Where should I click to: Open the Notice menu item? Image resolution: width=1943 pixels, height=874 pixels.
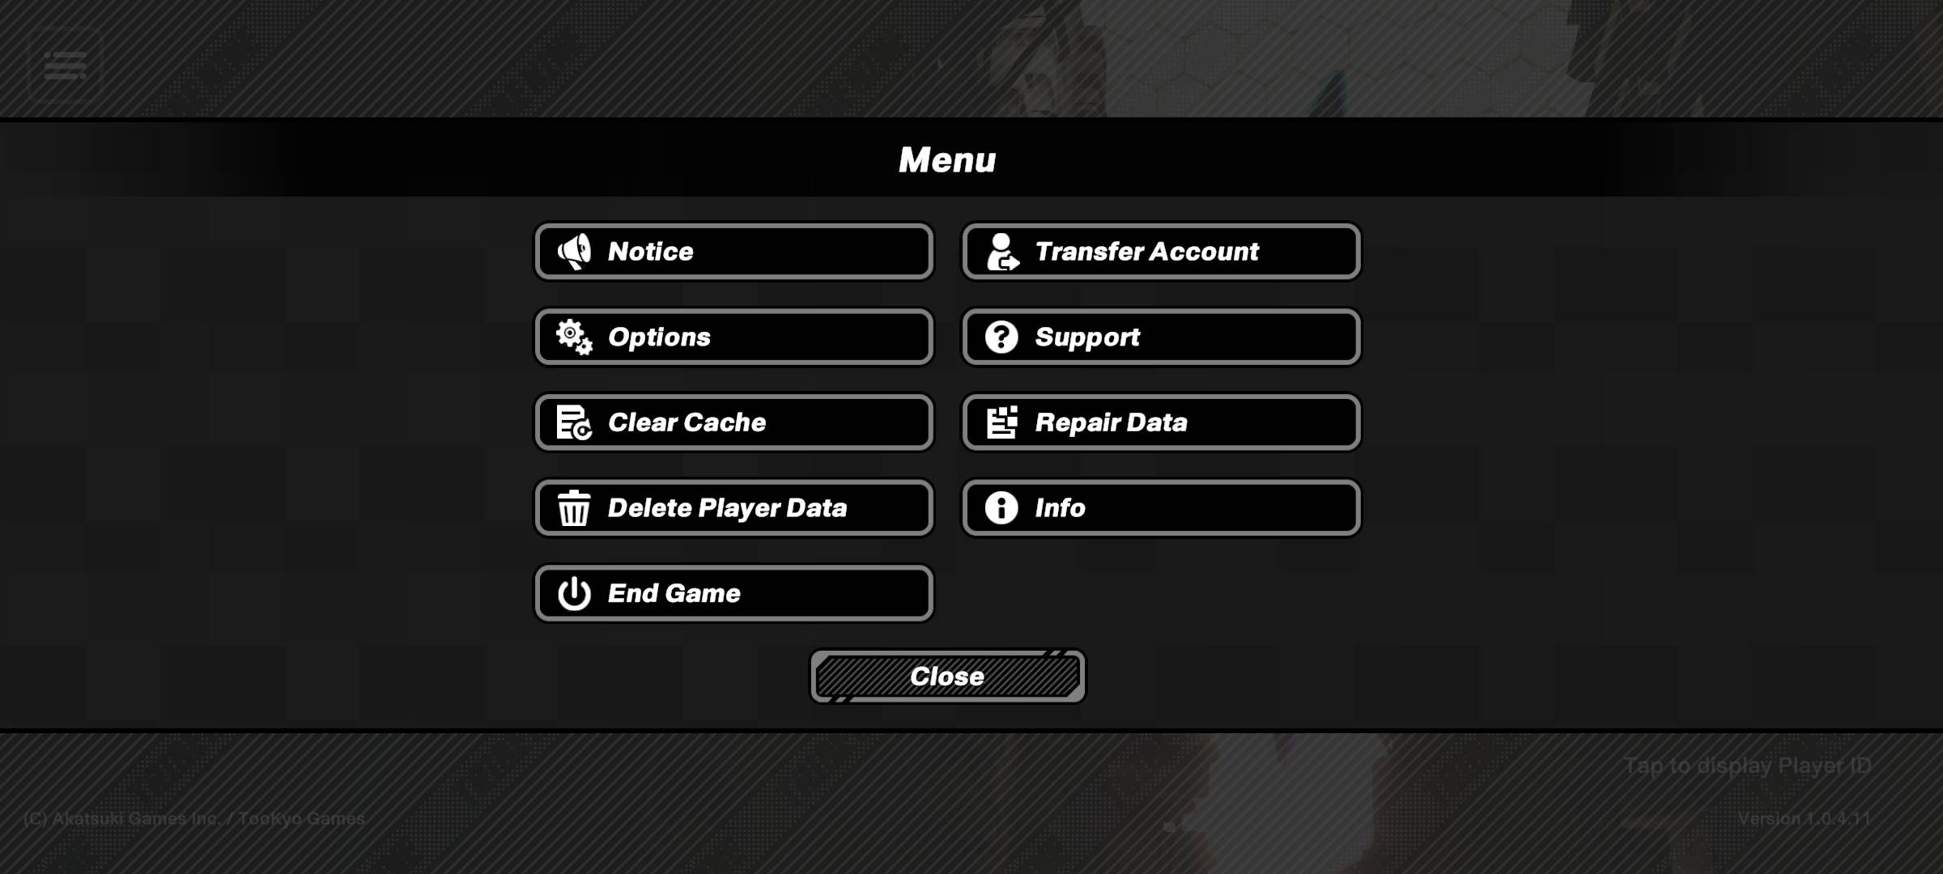click(x=733, y=252)
